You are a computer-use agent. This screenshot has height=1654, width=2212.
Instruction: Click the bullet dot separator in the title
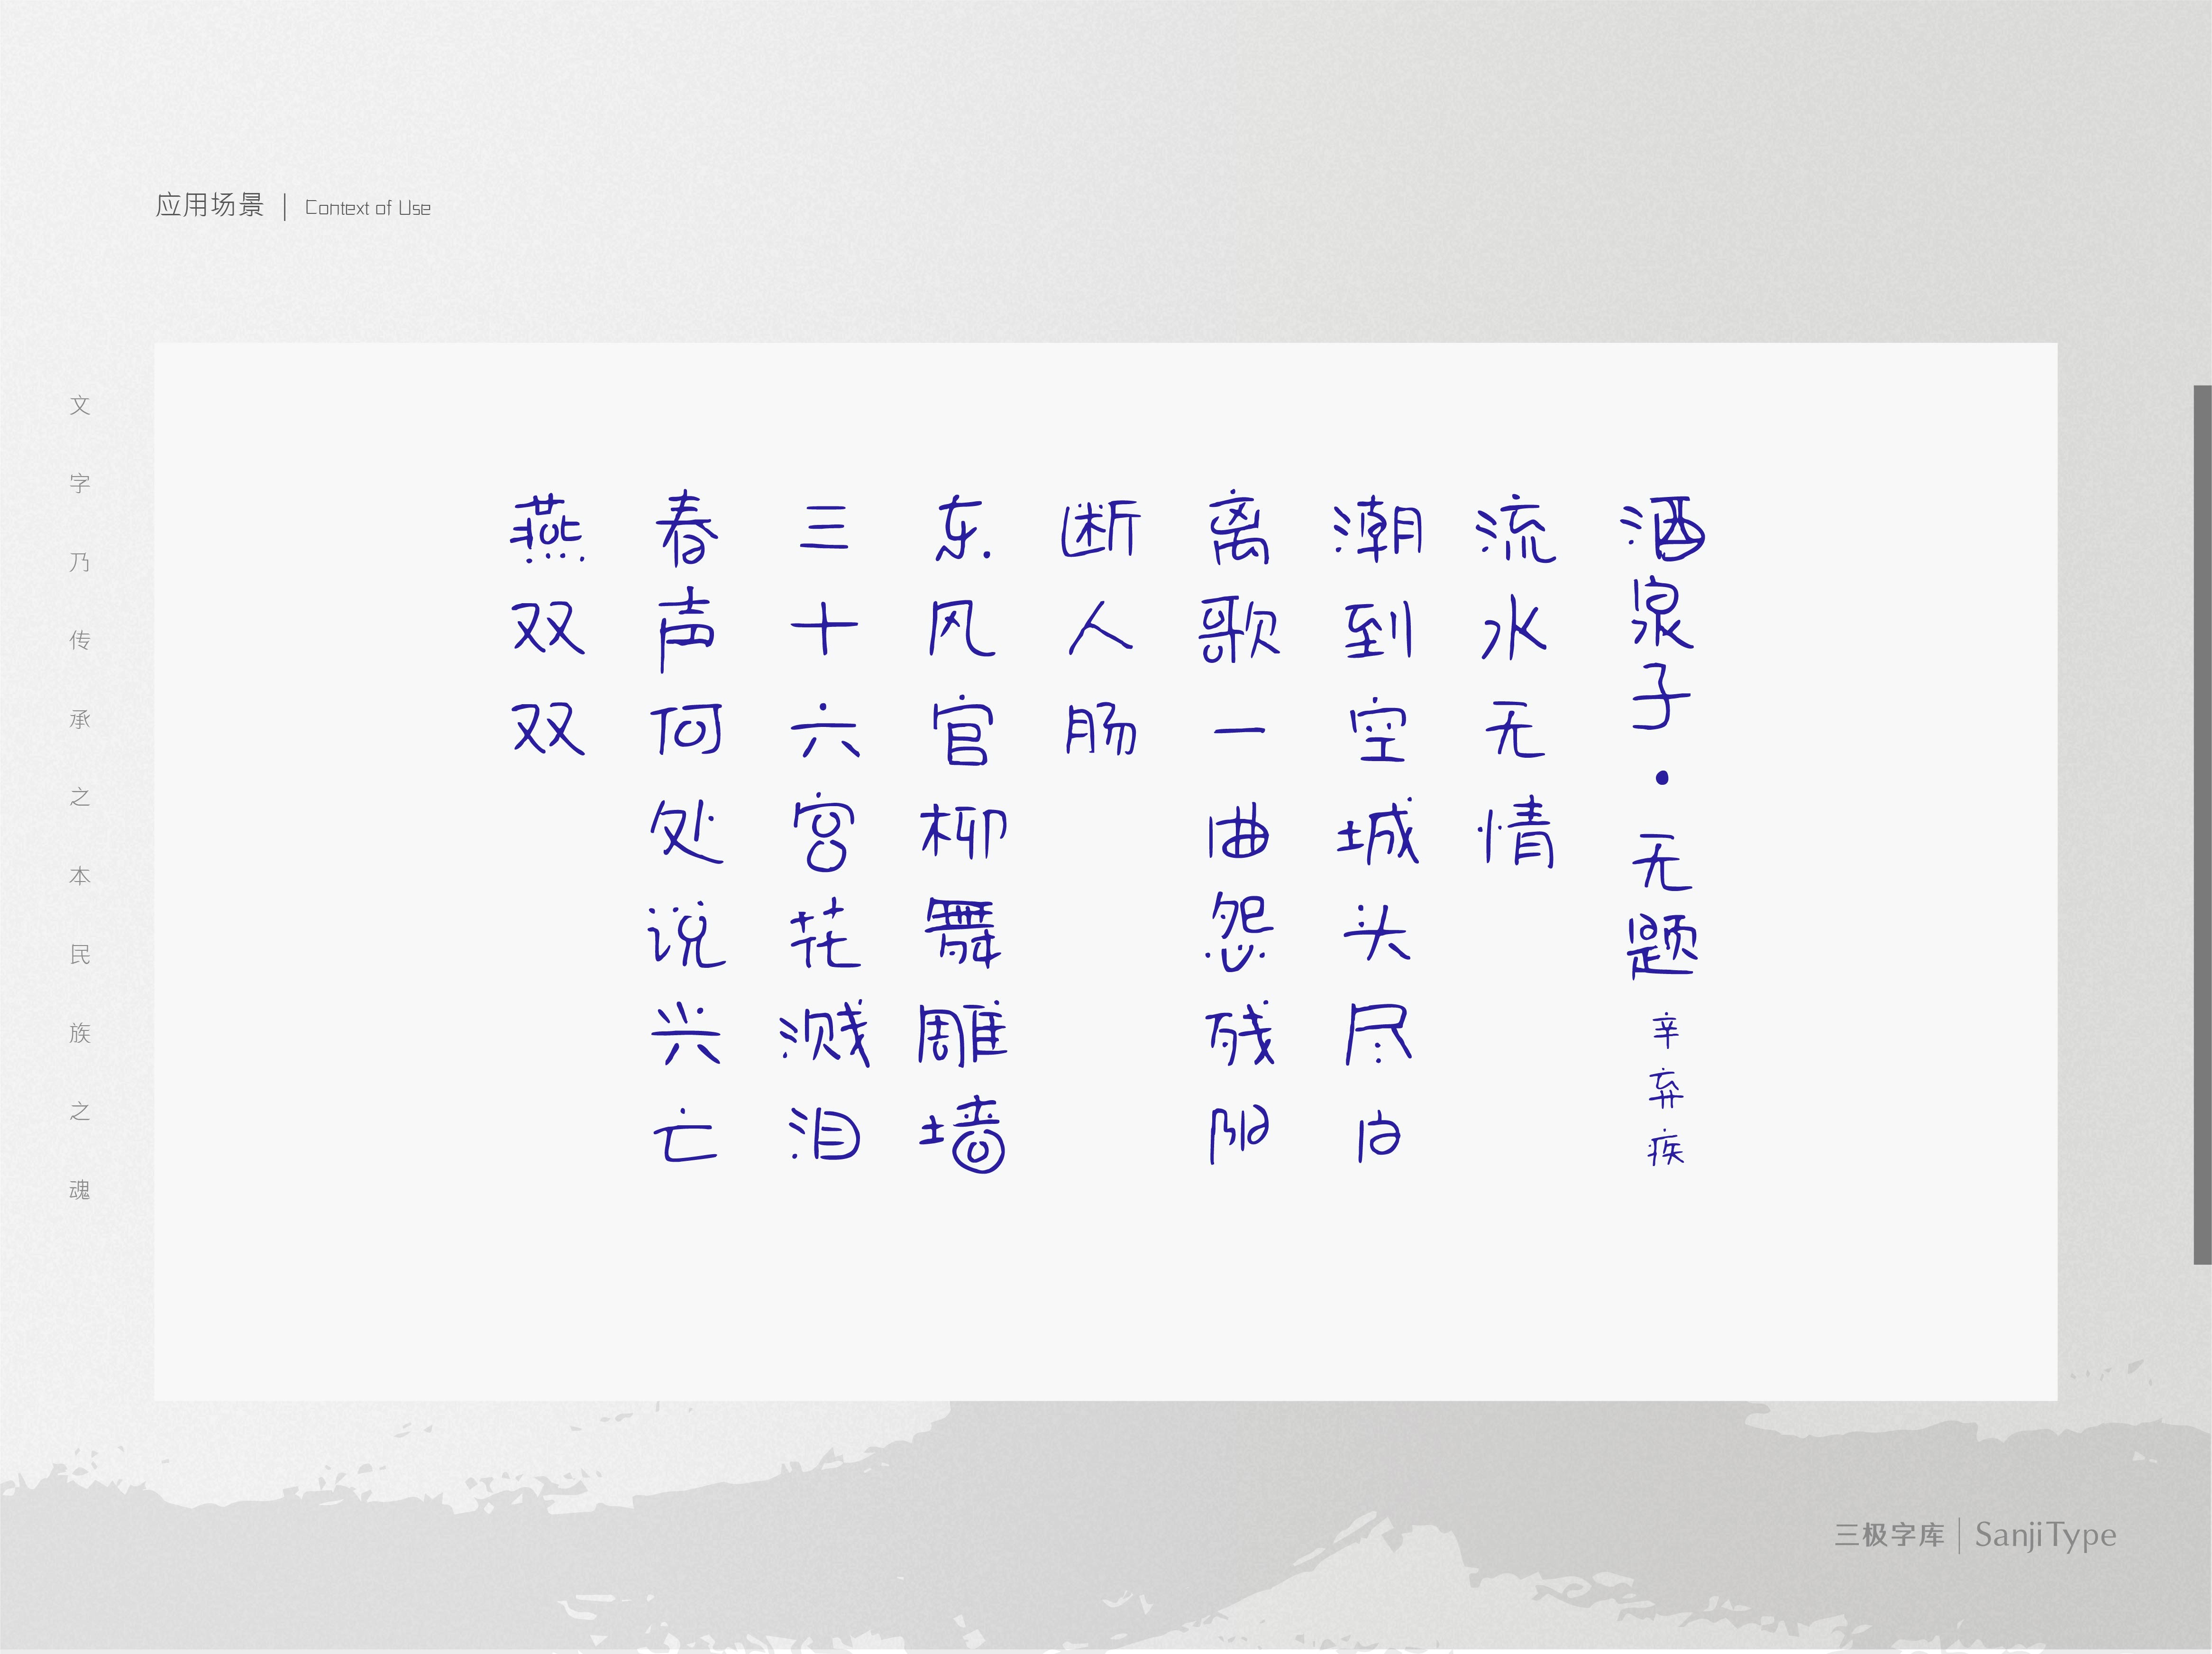1662,778
